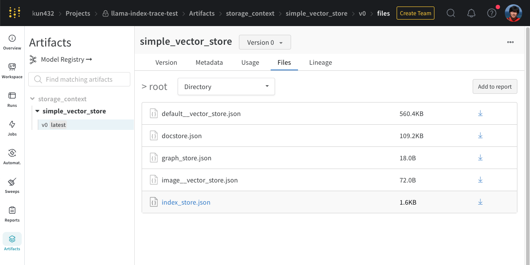Click the Model Registry graph icon

[33, 60]
